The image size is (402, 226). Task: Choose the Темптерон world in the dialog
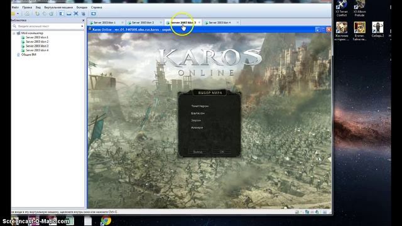coord(200,106)
